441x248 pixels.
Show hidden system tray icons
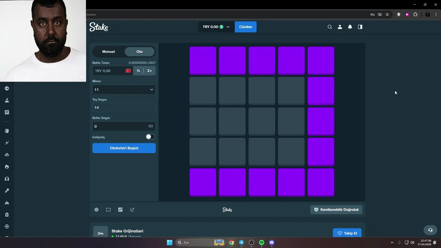pos(392,242)
